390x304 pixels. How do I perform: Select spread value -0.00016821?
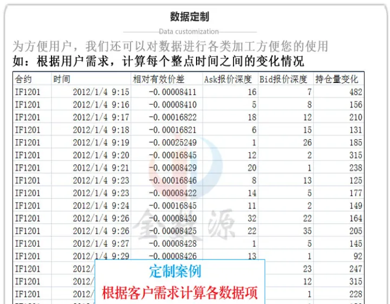[x=173, y=130]
